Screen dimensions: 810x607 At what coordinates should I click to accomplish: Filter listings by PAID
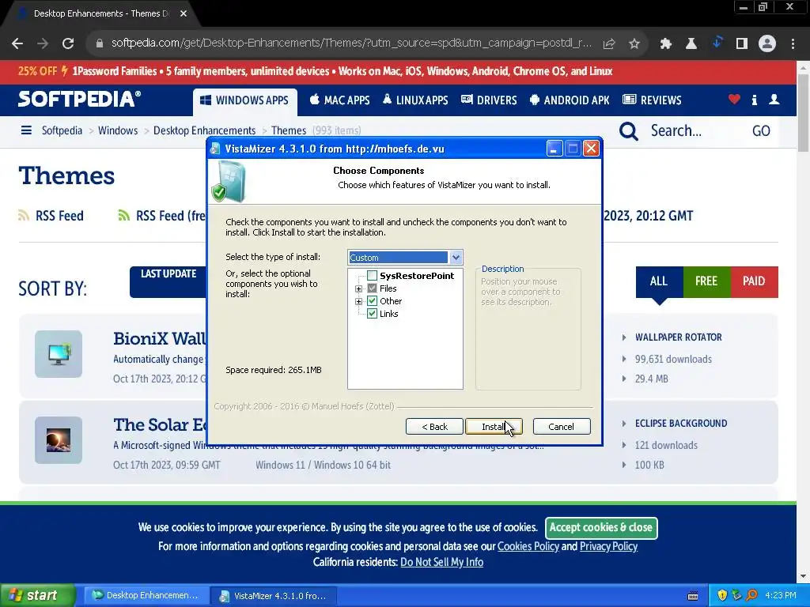coord(754,282)
